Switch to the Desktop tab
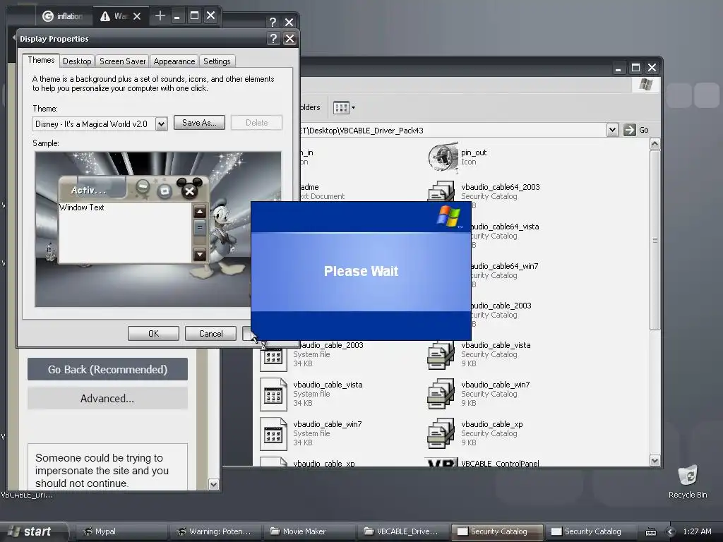The height and width of the screenshot is (542, 723). click(x=77, y=61)
